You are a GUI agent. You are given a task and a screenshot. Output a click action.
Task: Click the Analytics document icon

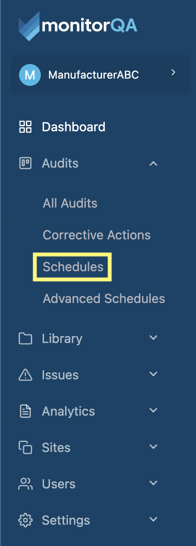[x=25, y=411]
